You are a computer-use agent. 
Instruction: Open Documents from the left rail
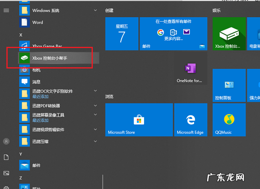tap(6, 157)
